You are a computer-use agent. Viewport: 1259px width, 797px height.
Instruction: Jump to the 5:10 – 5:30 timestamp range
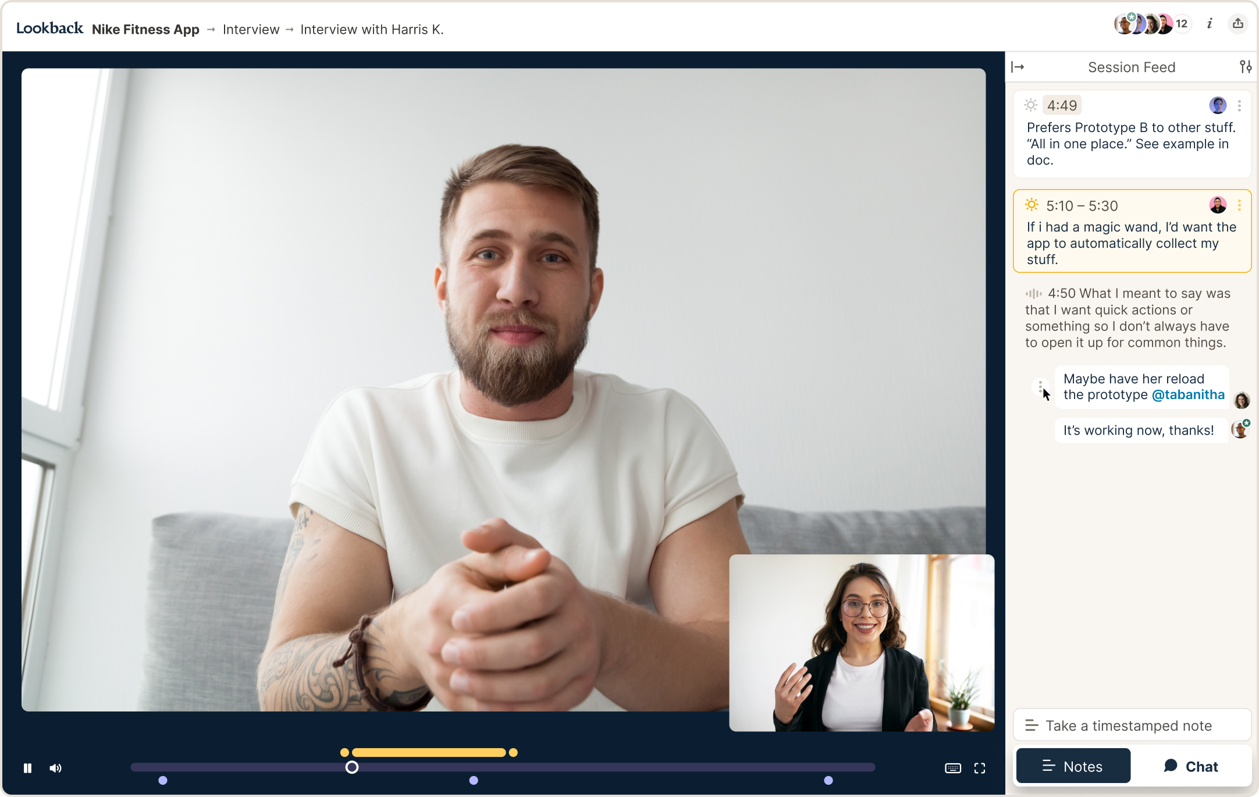1082,206
